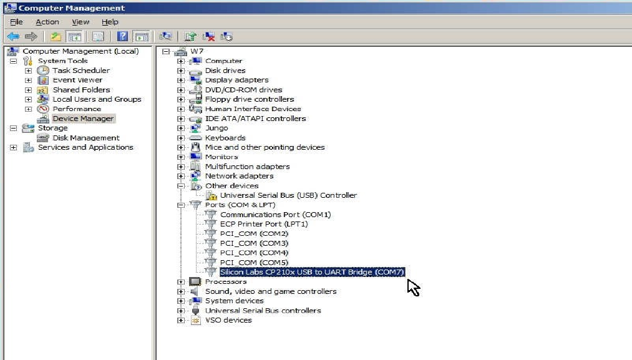
Task: Open the View menu
Action: (80, 22)
